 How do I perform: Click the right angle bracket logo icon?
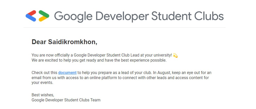click(44, 16)
